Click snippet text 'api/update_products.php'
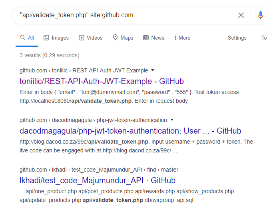 (50, 200)
